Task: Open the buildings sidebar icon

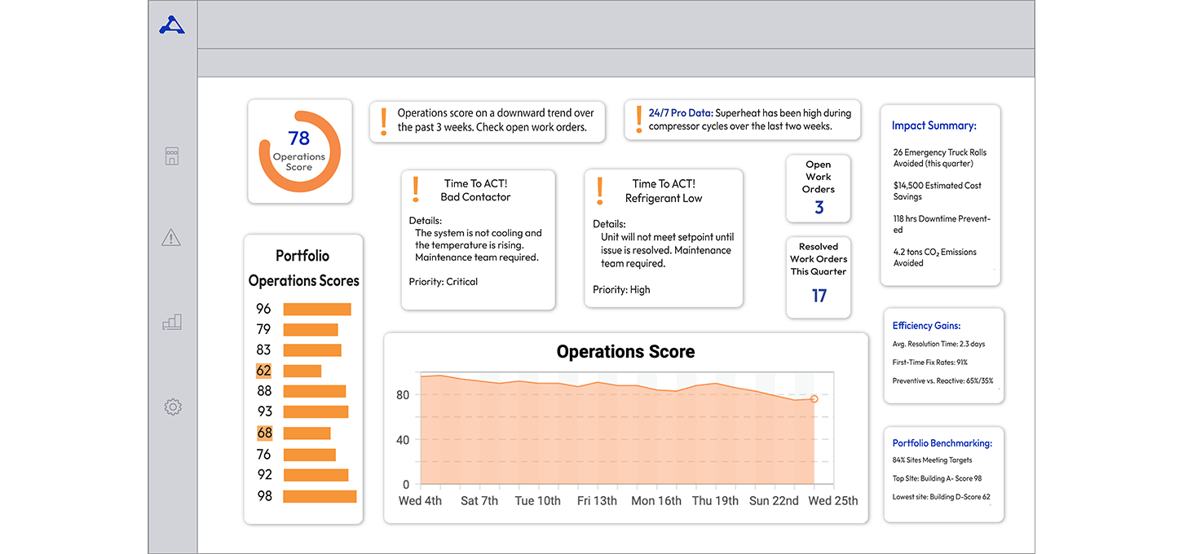Action: (172, 156)
